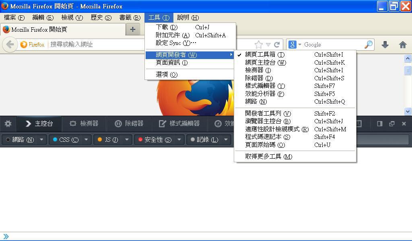
Task: Toggle 安全性 (S) console filter
Action: pos(154,140)
